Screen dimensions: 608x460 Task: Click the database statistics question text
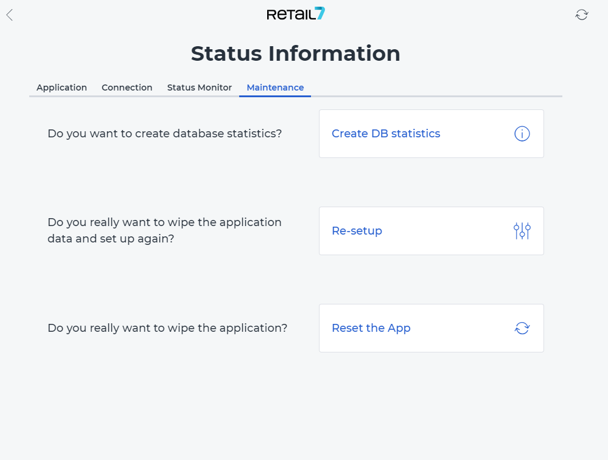(x=164, y=134)
